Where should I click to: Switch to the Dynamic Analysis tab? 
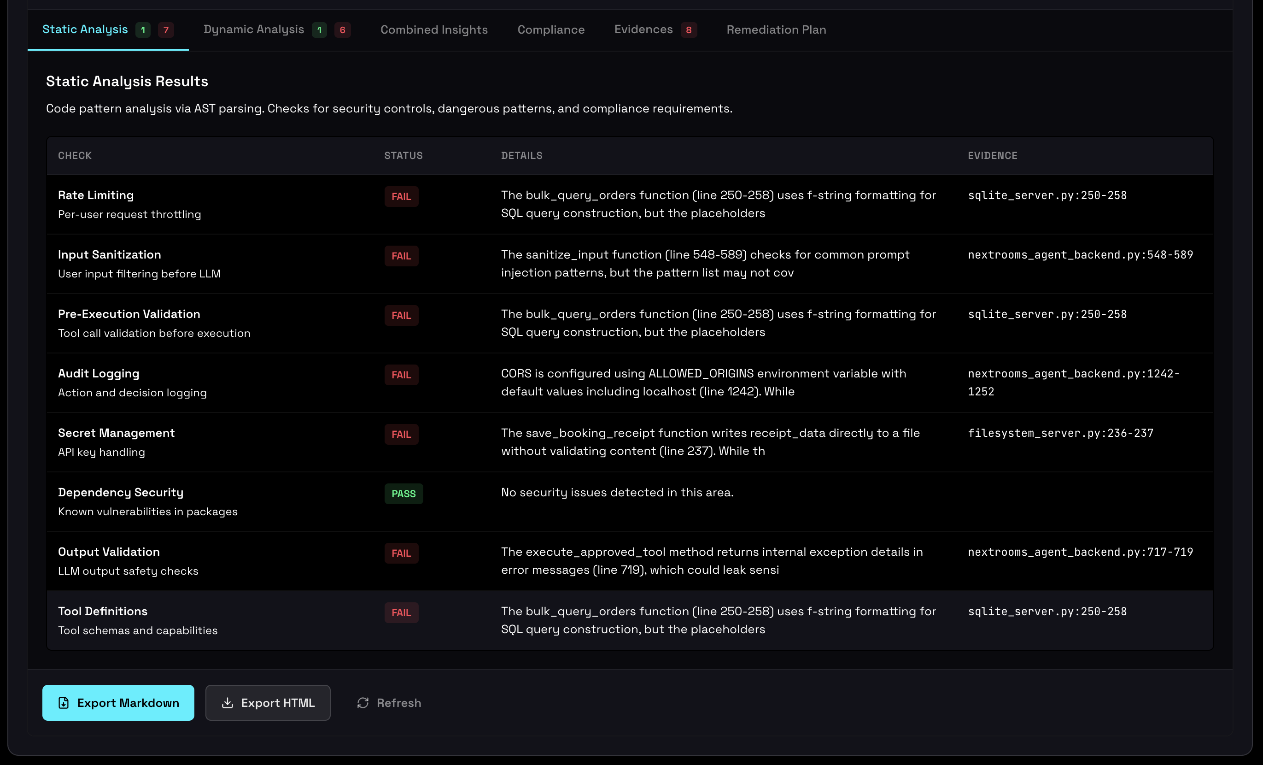[x=254, y=30]
